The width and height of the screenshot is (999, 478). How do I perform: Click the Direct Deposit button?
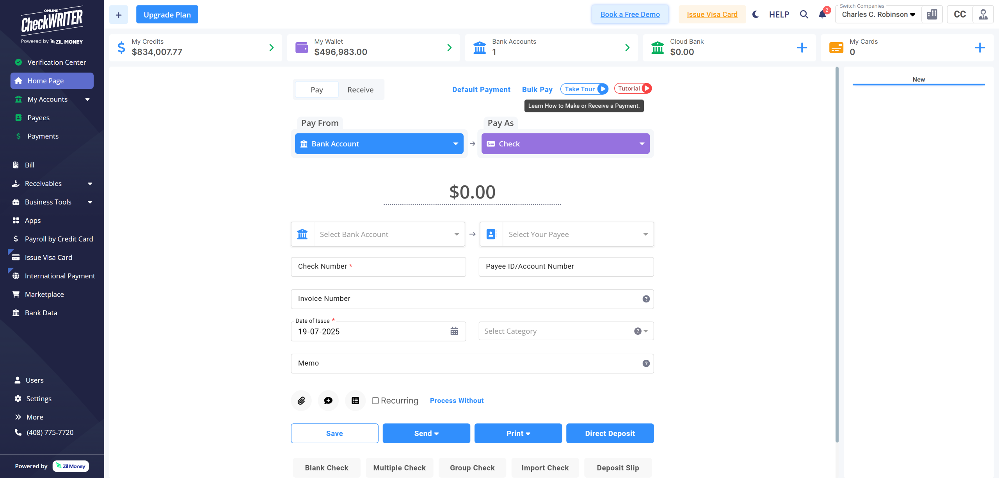pos(610,433)
